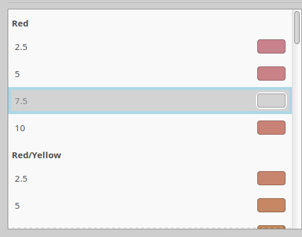The width and height of the screenshot is (302, 237).
Task: Click the partially visible swatch at list bottom
Action: tap(271, 227)
